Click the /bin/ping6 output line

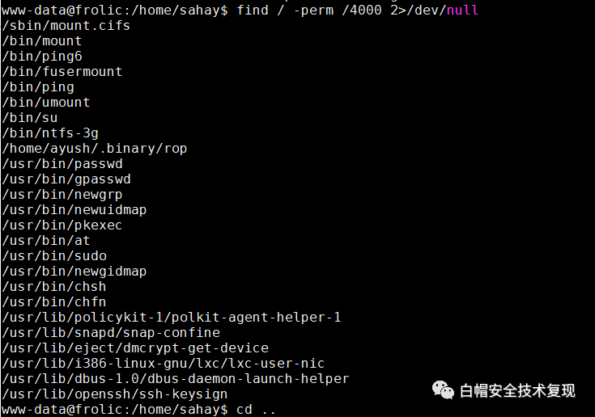point(42,56)
